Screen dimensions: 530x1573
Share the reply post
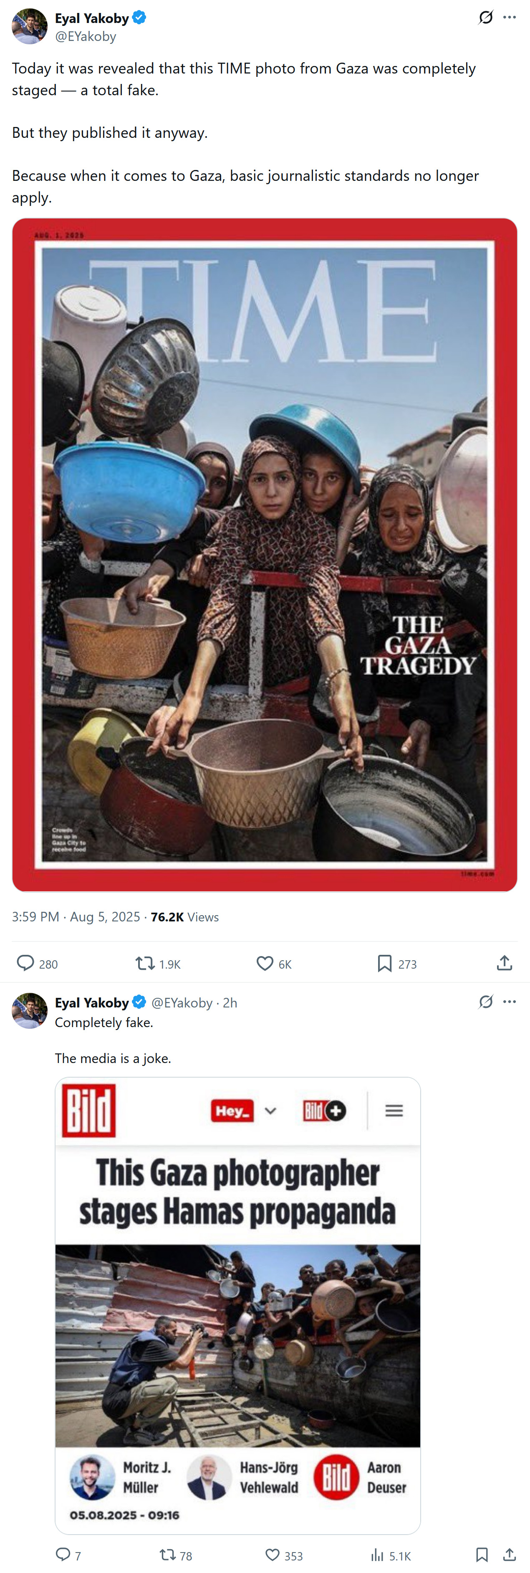509,1554
